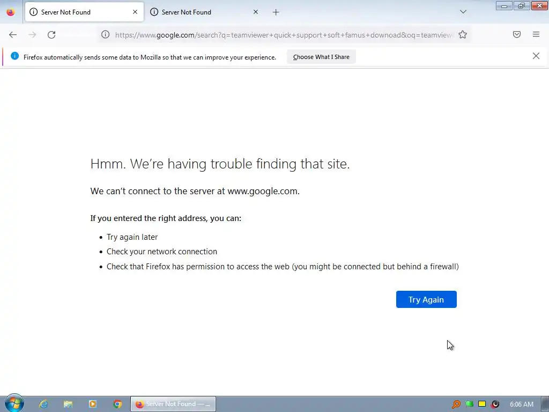The width and height of the screenshot is (549, 412).
Task: Click the Try Again button
Action: pyautogui.click(x=426, y=299)
